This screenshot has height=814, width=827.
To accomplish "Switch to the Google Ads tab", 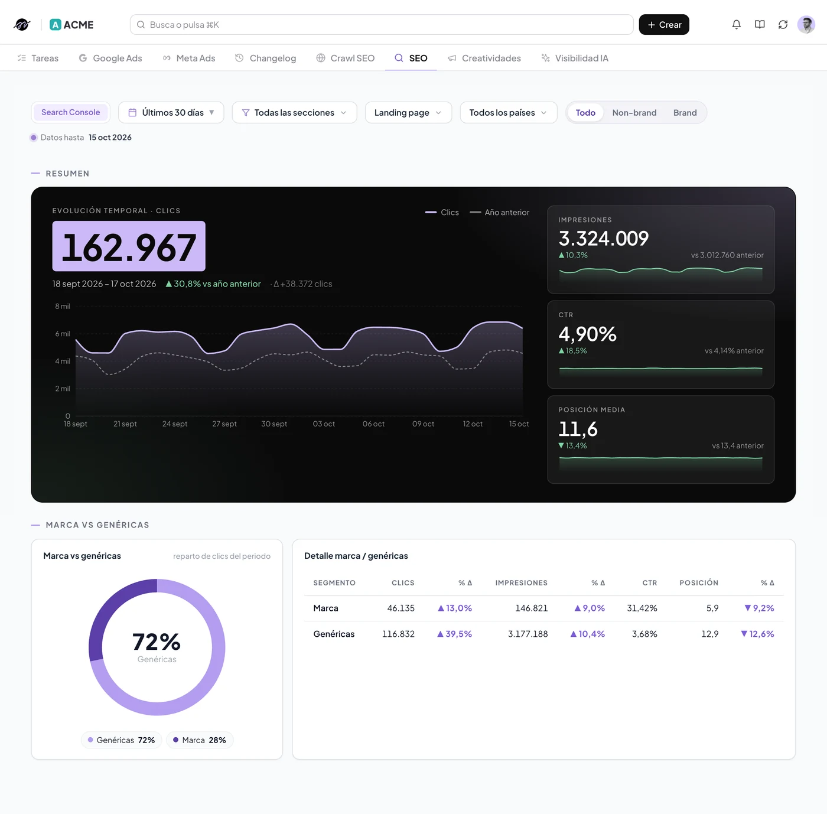I will (110, 58).
